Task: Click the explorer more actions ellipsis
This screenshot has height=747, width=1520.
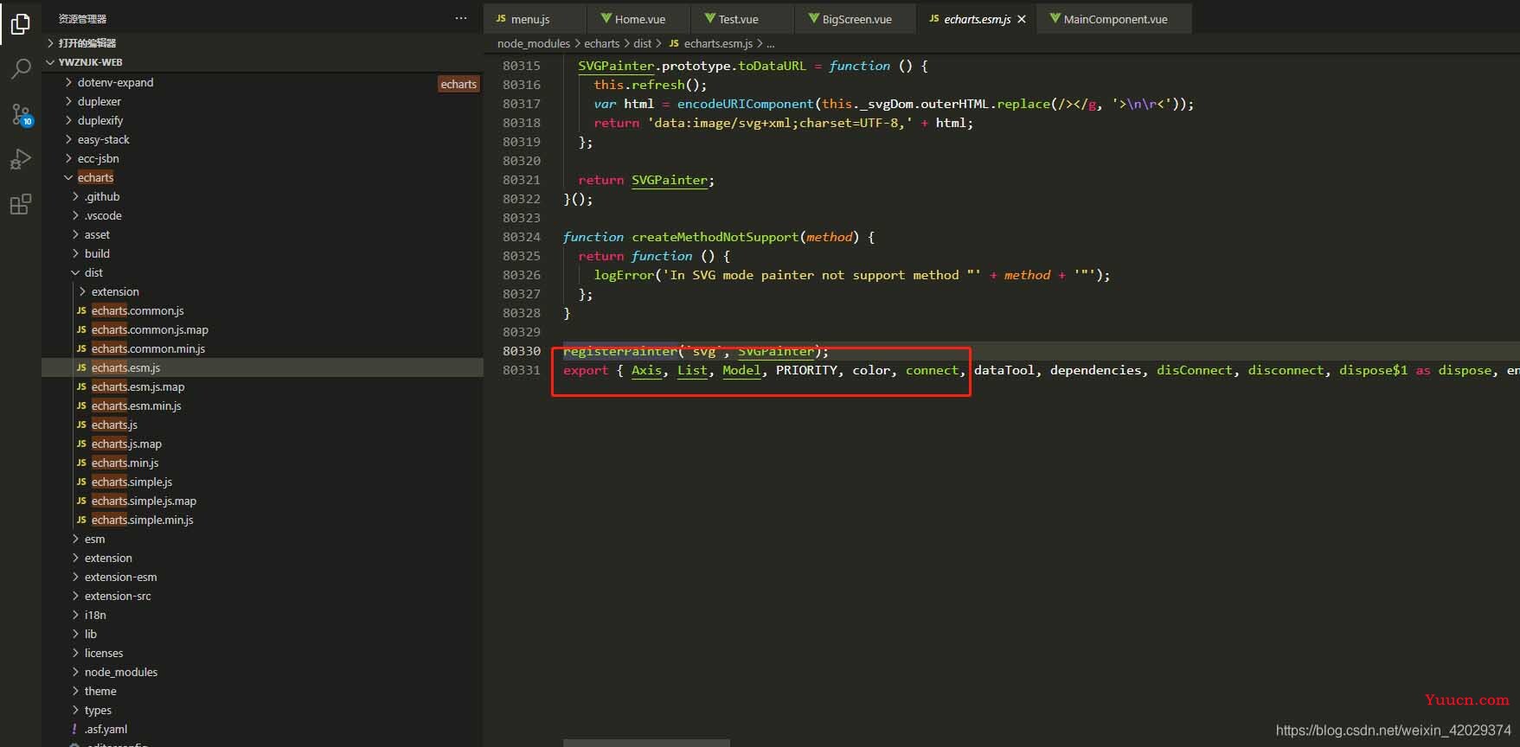Action: tap(461, 18)
